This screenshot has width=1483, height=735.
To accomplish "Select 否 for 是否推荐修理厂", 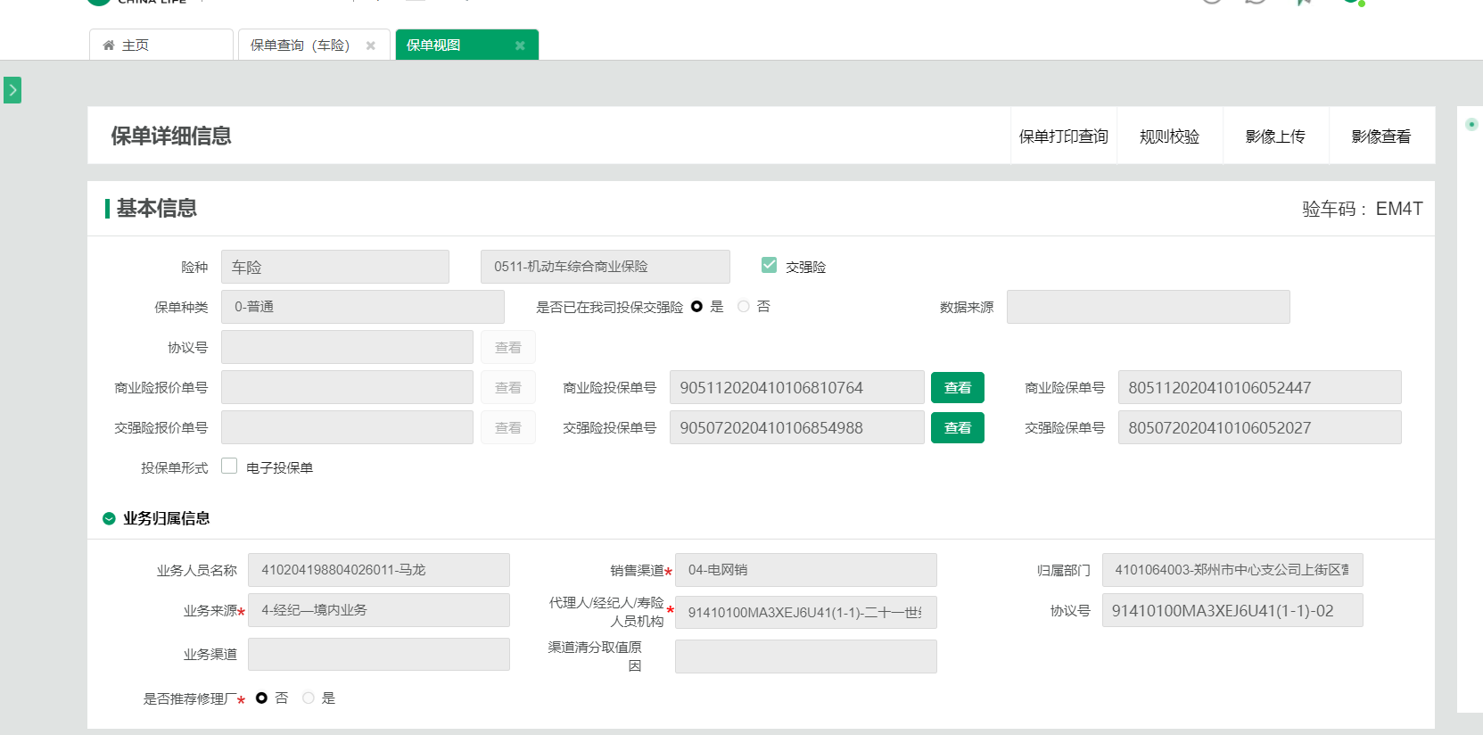I will point(261,698).
